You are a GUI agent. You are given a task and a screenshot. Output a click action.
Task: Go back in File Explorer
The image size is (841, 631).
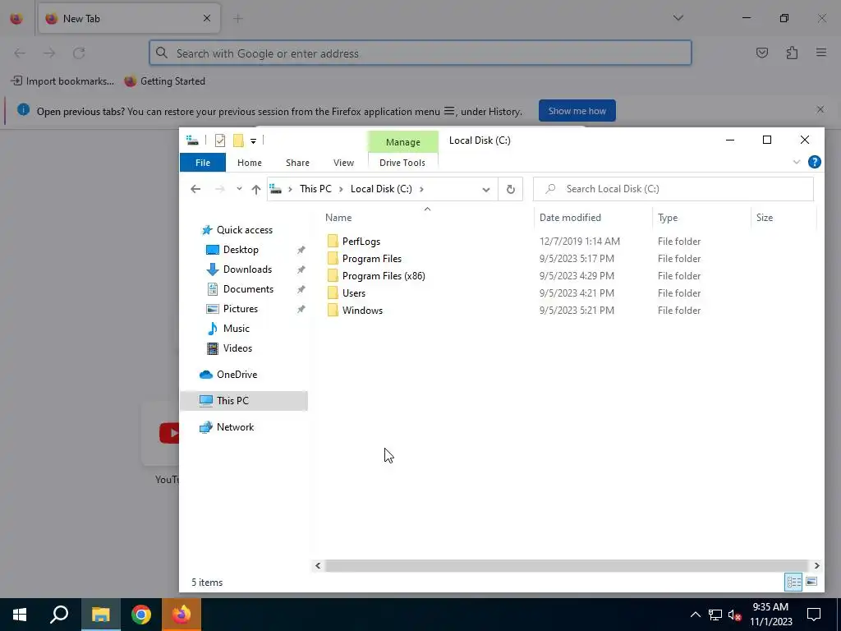pyautogui.click(x=195, y=189)
